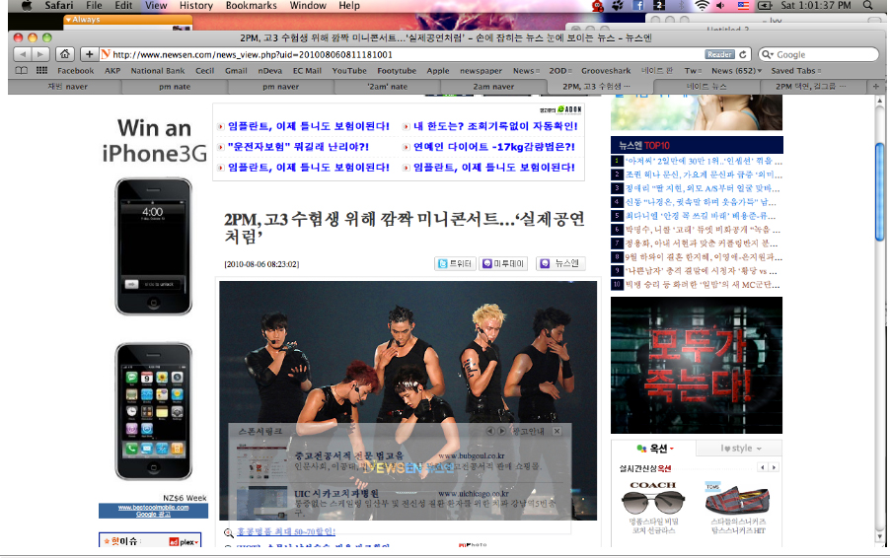The width and height of the screenshot is (890, 558).
Task: Share article via 미투데이 button
Action: point(503,263)
